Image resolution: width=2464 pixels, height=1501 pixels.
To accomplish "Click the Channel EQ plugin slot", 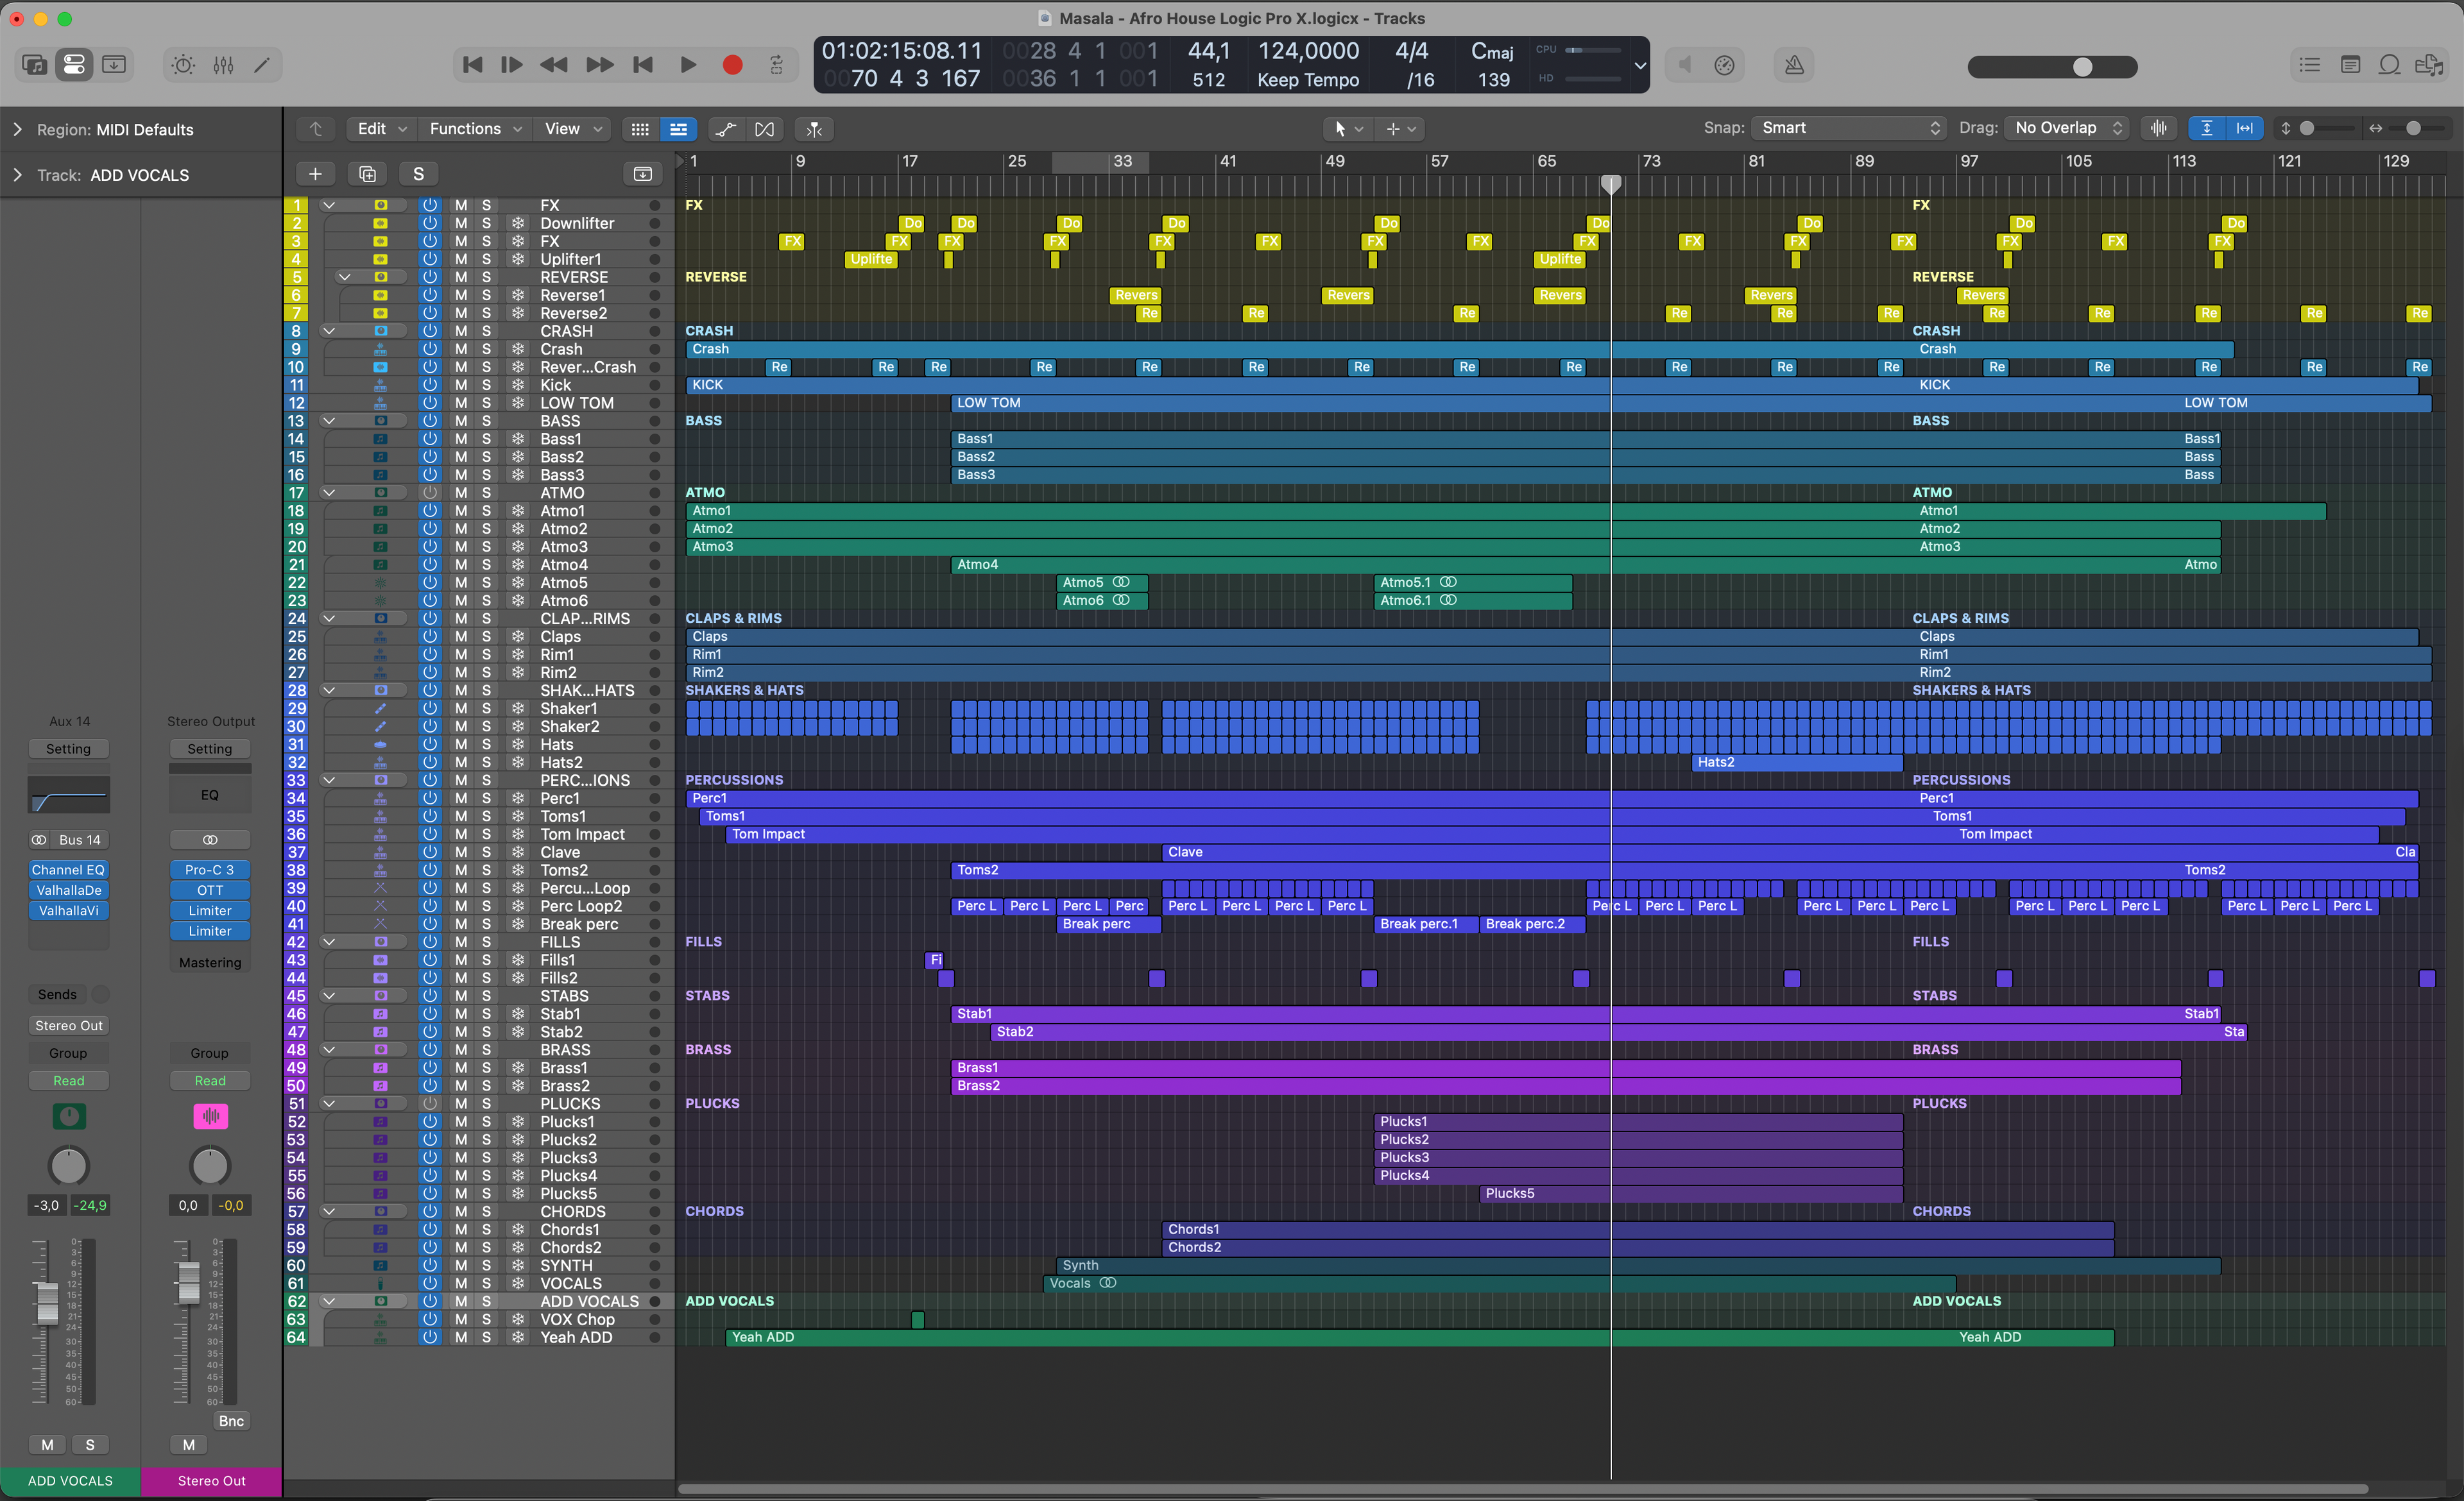I will [68, 869].
